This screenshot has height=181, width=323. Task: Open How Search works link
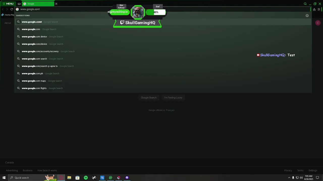click(47, 170)
